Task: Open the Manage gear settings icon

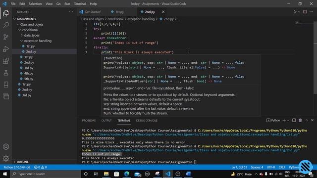Action: coord(6,158)
